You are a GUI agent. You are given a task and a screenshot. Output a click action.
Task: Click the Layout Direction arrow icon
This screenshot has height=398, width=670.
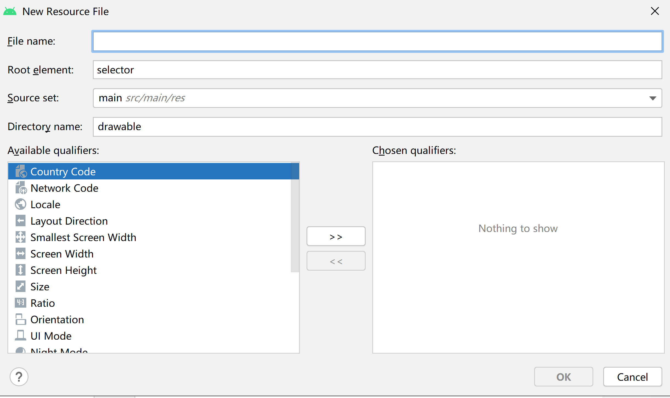point(21,221)
